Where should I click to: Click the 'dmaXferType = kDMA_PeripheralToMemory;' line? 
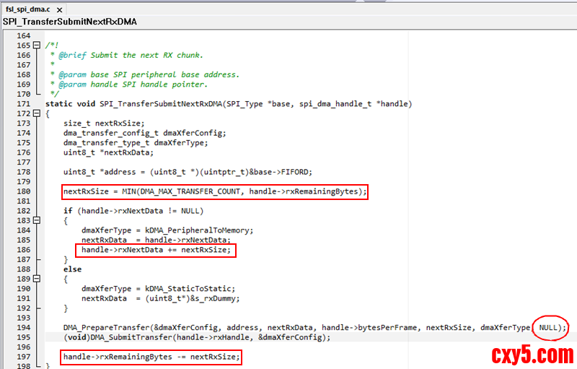coord(167,230)
